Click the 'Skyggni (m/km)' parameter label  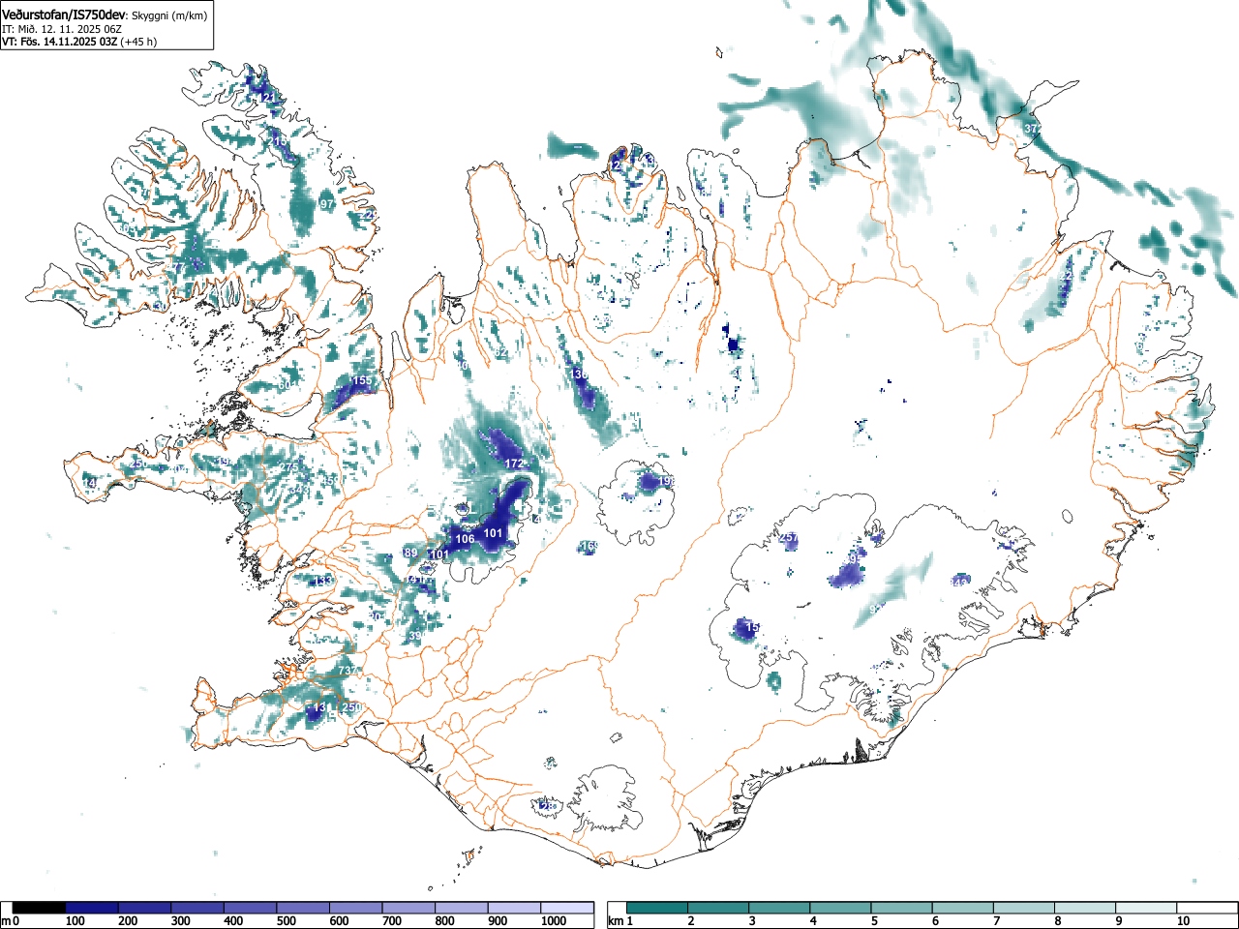click(169, 15)
